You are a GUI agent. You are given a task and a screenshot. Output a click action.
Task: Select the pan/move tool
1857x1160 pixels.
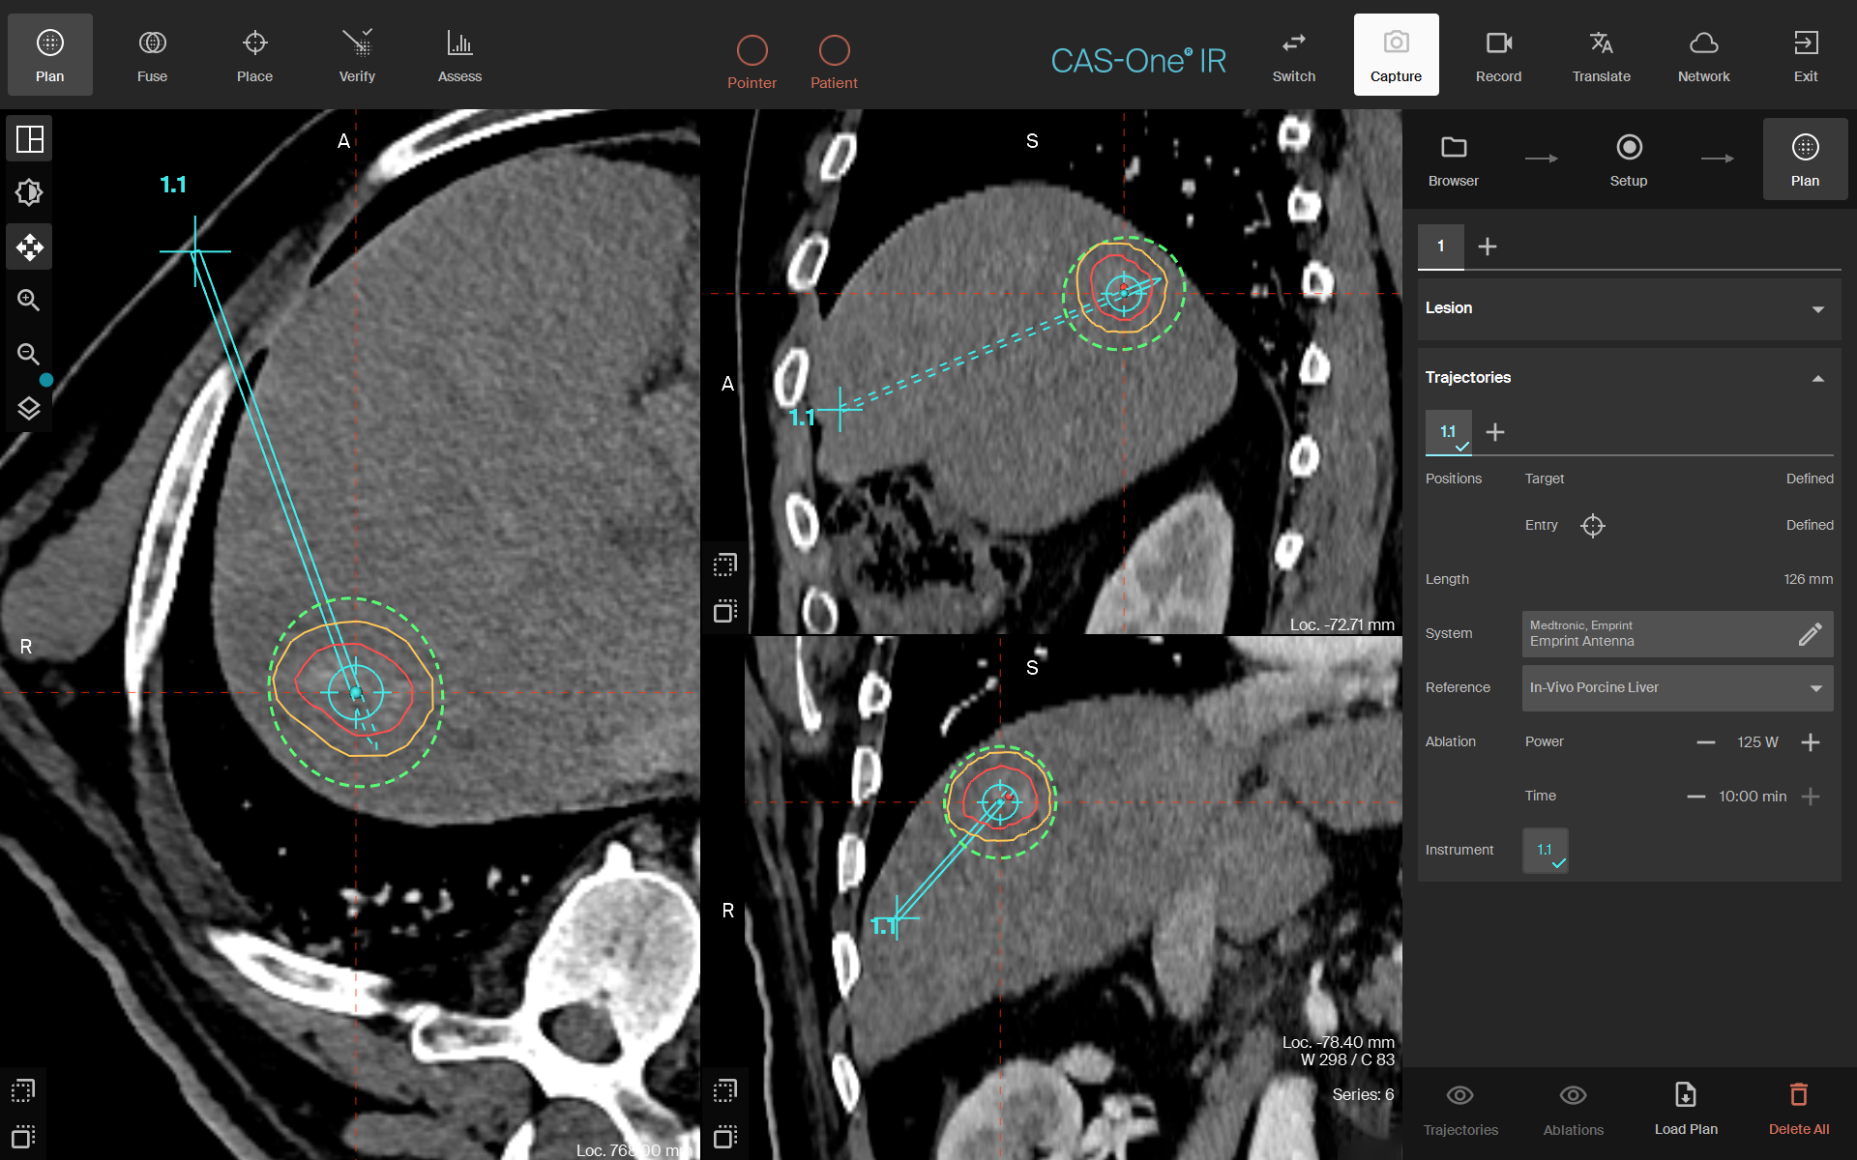(30, 247)
